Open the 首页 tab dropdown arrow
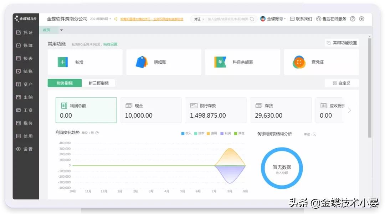The image size is (385, 214). (x=61, y=30)
